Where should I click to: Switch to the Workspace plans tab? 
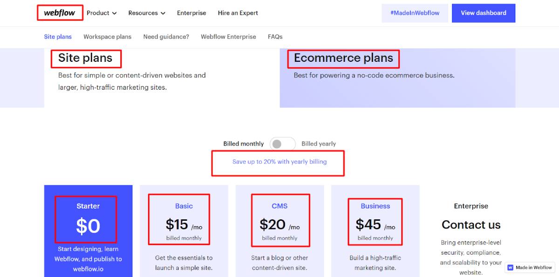[108, 37]
